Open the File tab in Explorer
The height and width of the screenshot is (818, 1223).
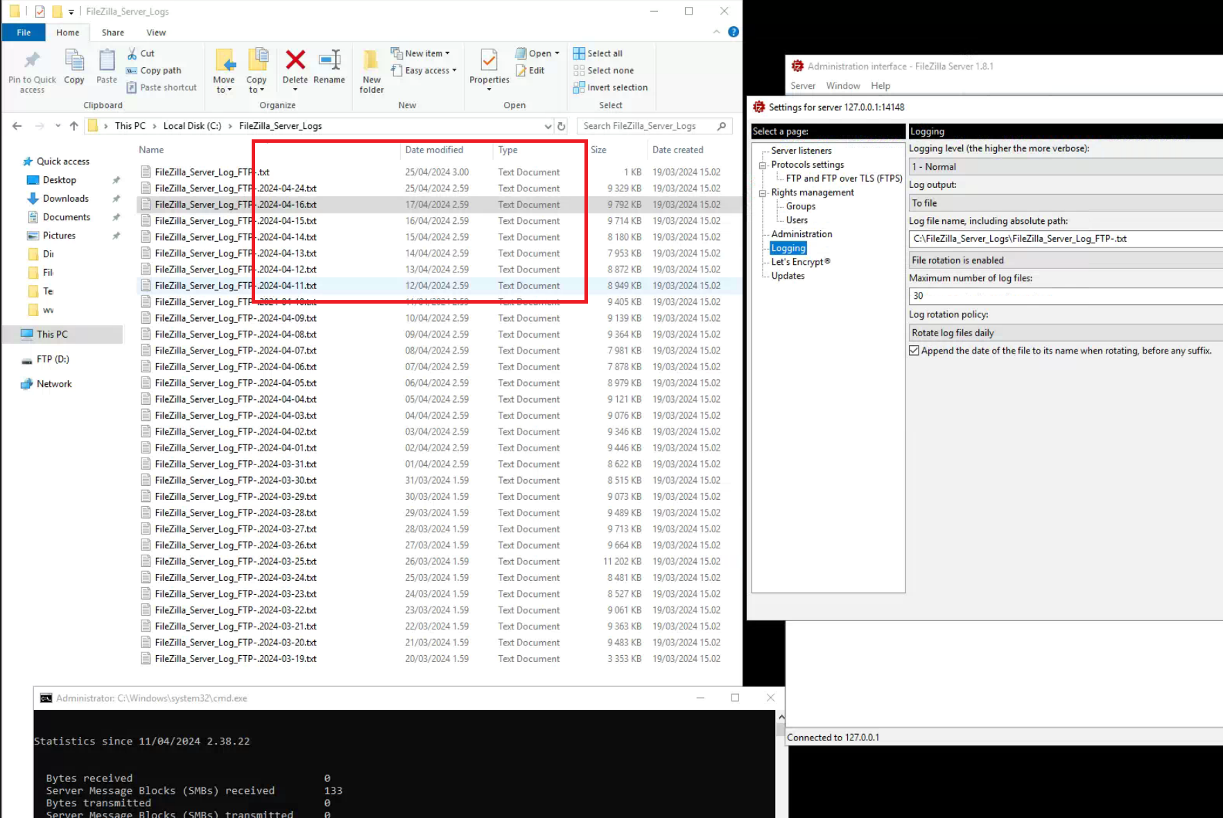pos(24,33)
